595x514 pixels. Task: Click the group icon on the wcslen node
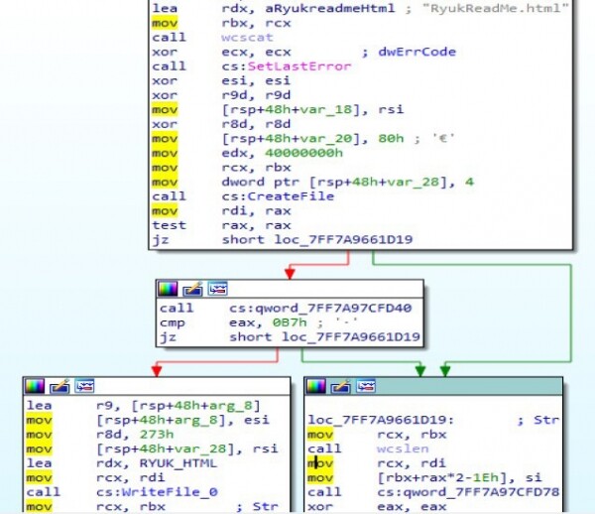[x=363, y=386]
